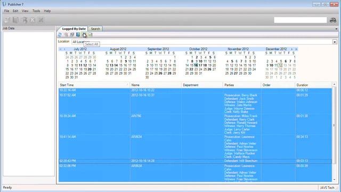
Task: Click the Job Data panel header
Action: coord(28,28)
